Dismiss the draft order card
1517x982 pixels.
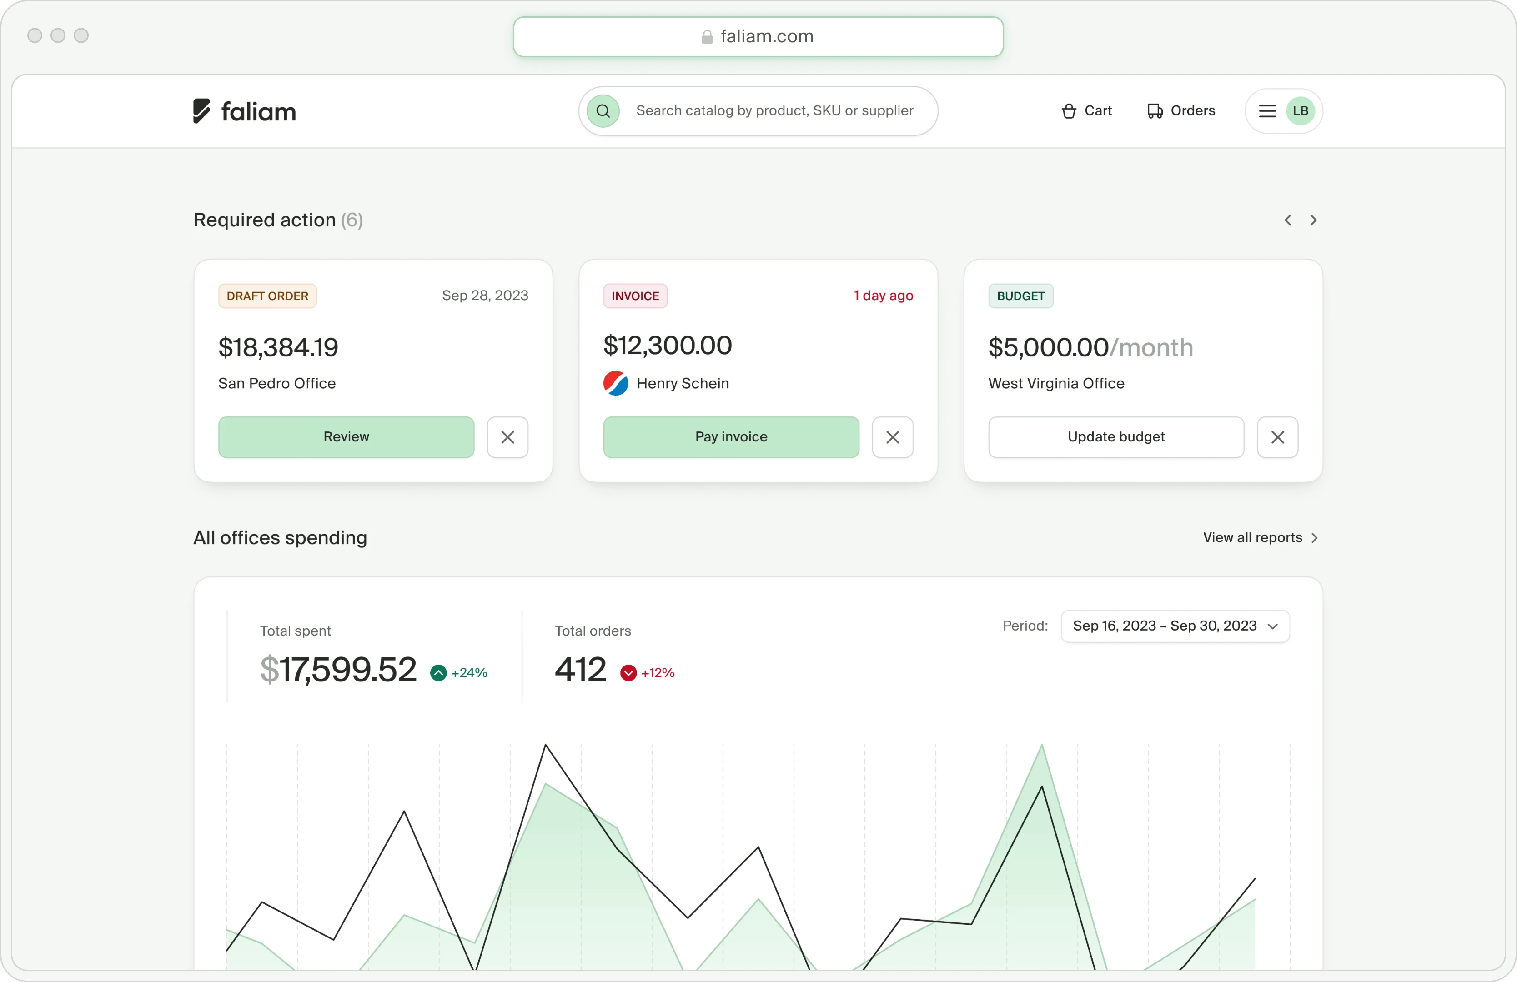507,437
